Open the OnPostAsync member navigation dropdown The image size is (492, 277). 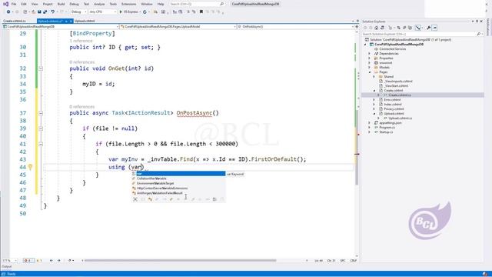click(295, 27)
